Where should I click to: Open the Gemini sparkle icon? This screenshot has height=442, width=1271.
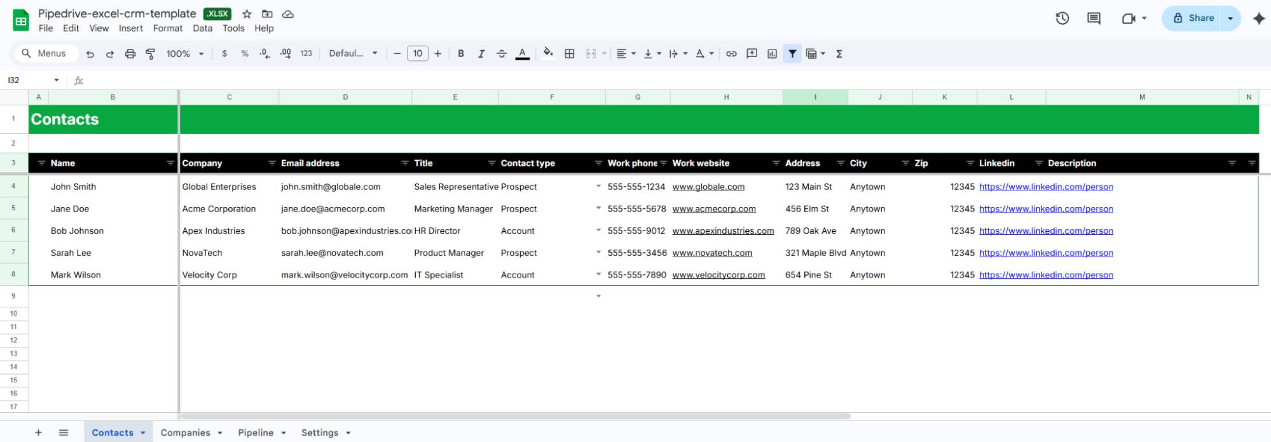[x=1259, y=18]
